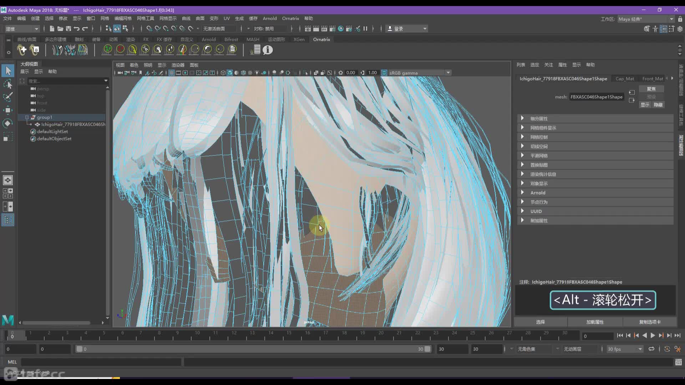Open the Ornatrix menu in menu bar
685x385 pixels.
290,19
